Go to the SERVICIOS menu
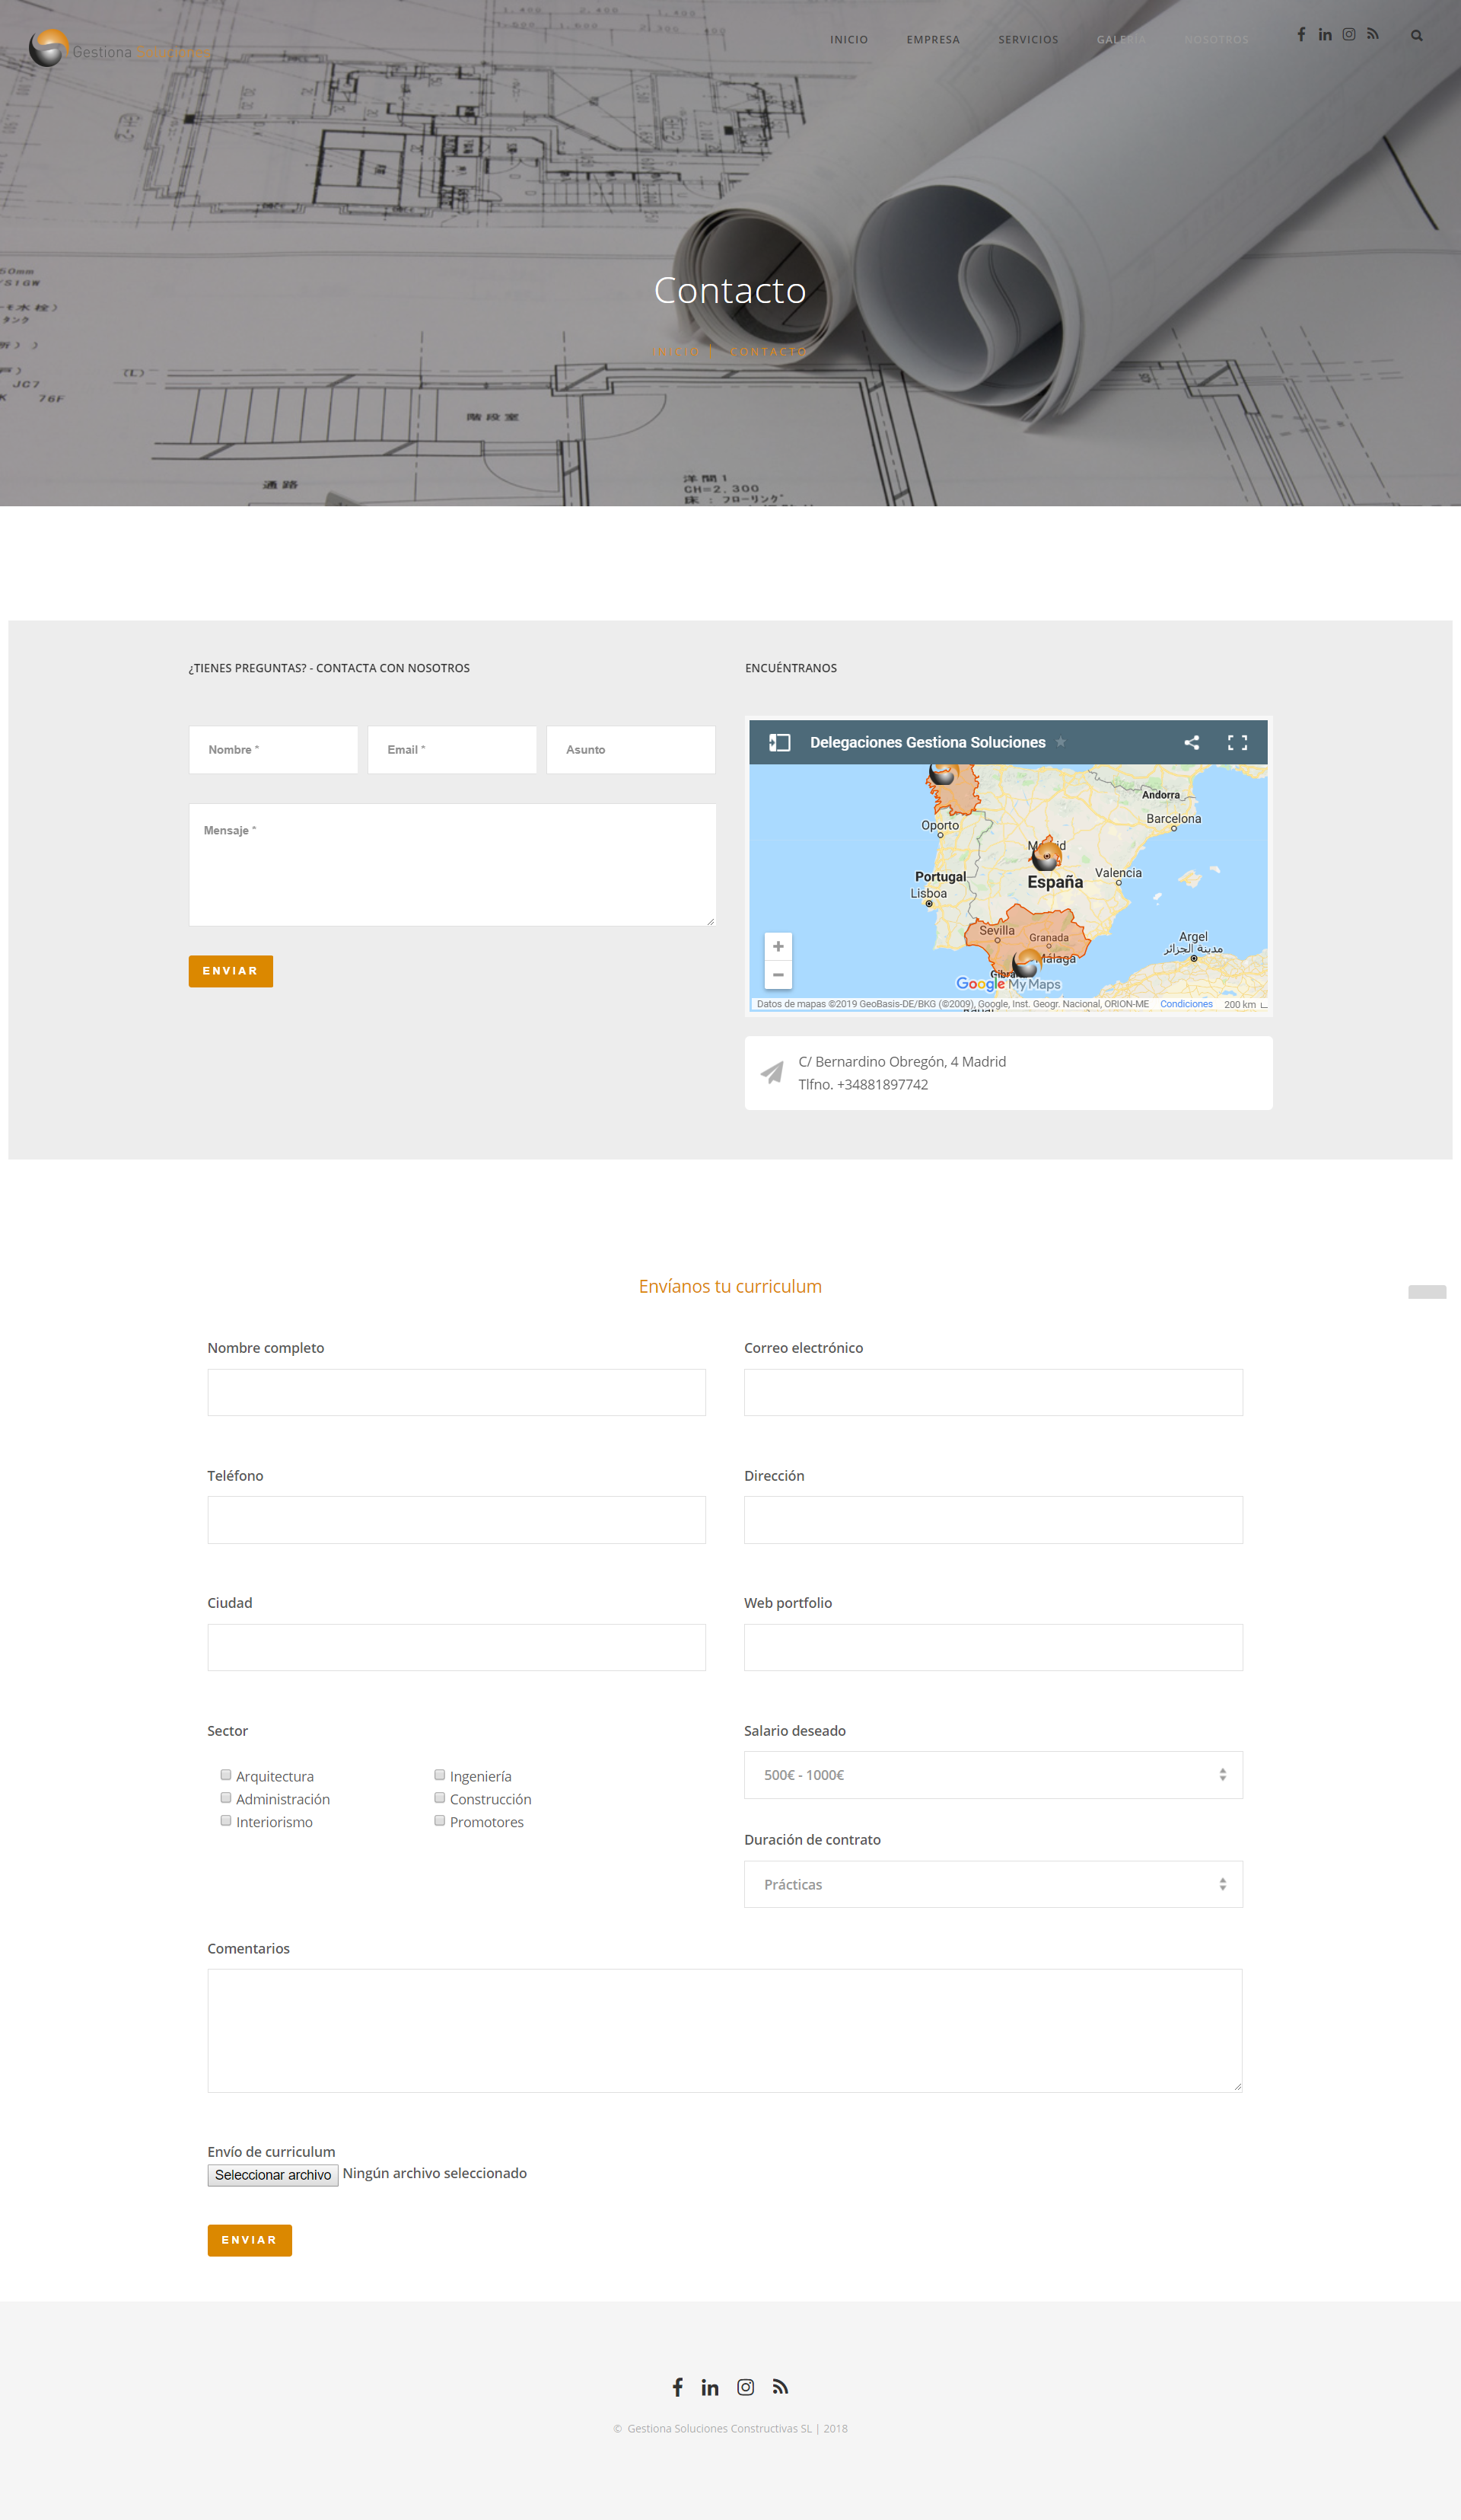The height and width of the screenshot is (2520, 1461). click(x=1027, y=40)
